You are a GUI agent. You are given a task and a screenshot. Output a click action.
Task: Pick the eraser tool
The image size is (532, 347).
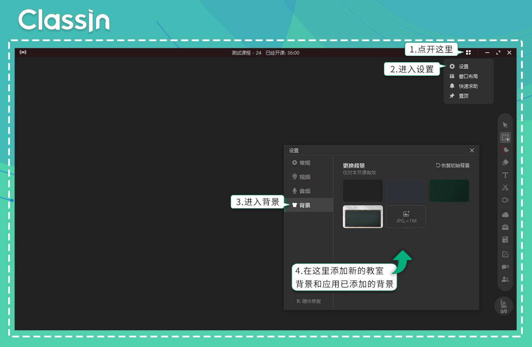click(x=505, y=162)
